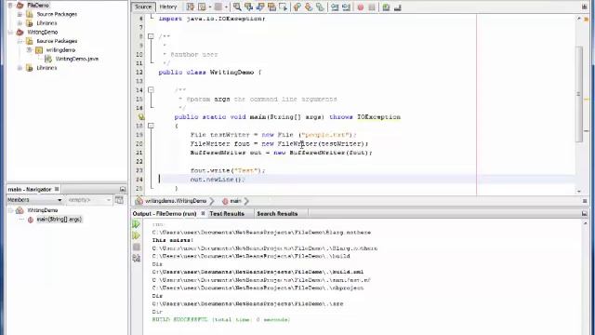Click the Shift Line Right icon
595x335 pixels.
(x=346, y=7)
